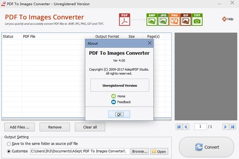Click the Status column header
The image size is (239, 159).
[x=12, y=37]
